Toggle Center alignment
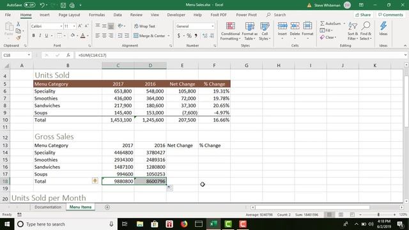This screenshot has width=409, height=230. coord(104,36)
